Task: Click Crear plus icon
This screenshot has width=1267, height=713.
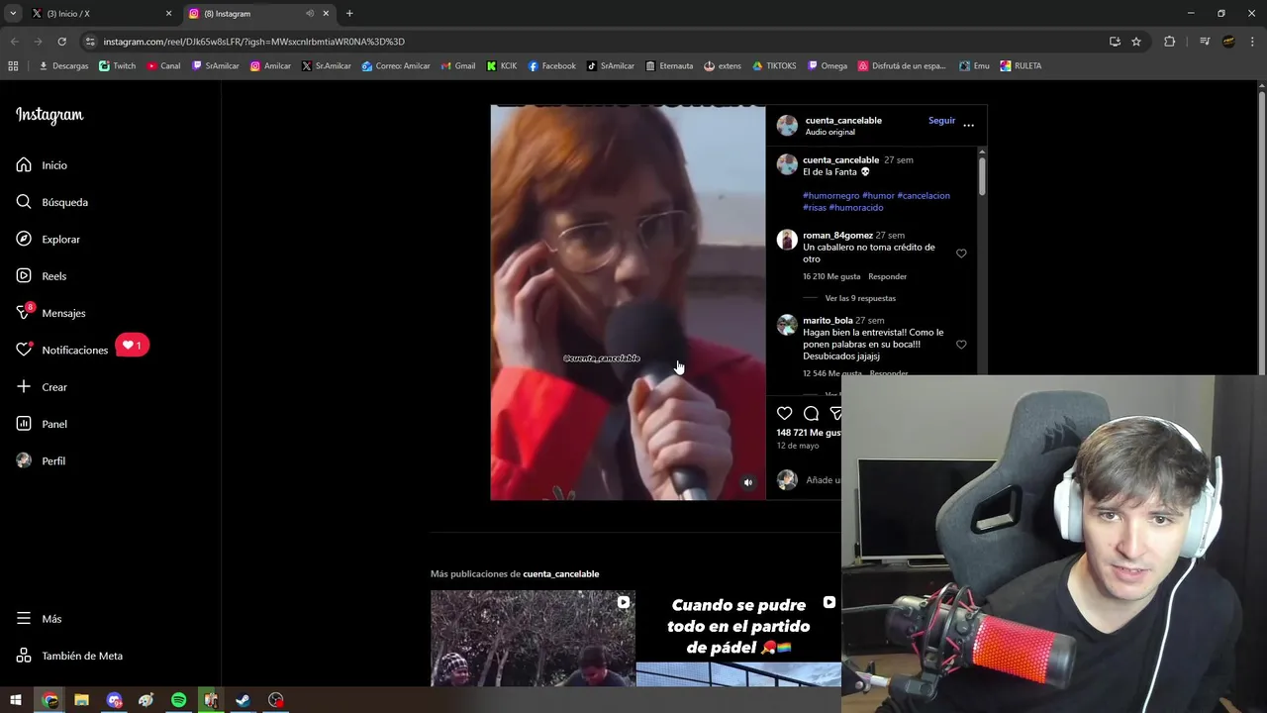Action: pyautogui.click(x=24, y=387)
